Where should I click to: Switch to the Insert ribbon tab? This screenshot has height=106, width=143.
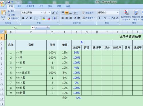point(19,6)
